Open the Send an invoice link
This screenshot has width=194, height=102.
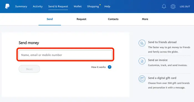point(158,60)
